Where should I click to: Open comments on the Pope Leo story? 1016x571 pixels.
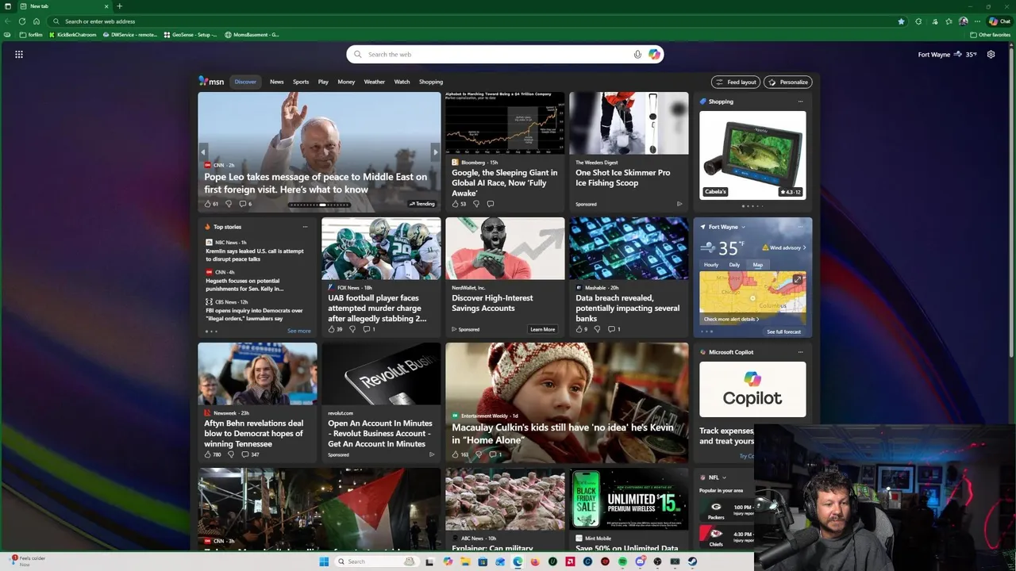(x=245, y=204)
